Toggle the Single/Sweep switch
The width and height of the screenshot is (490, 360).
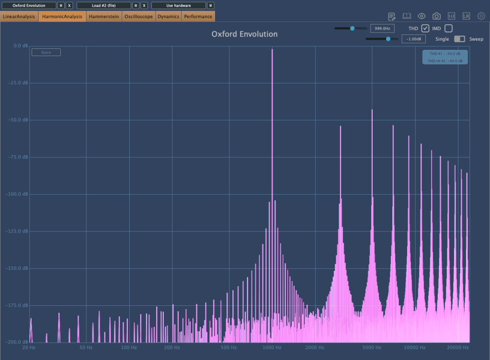[x=459, y=39]
